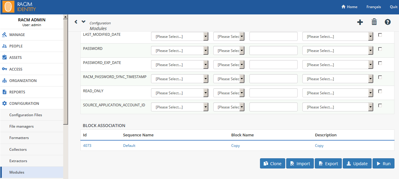The height and width of the screenshot is (179, 399).
Task: Select File managers in sidebar
Action: [x=32, y=126]
